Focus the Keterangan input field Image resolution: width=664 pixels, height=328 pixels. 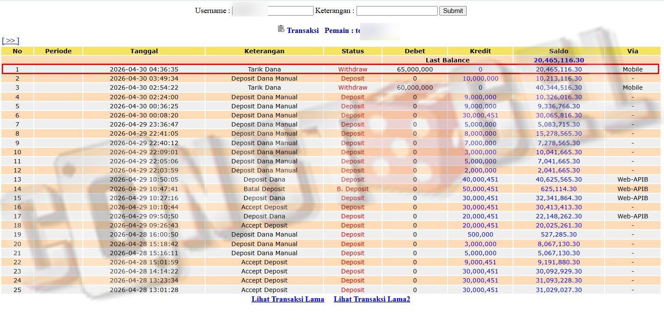tap(397, 11)
